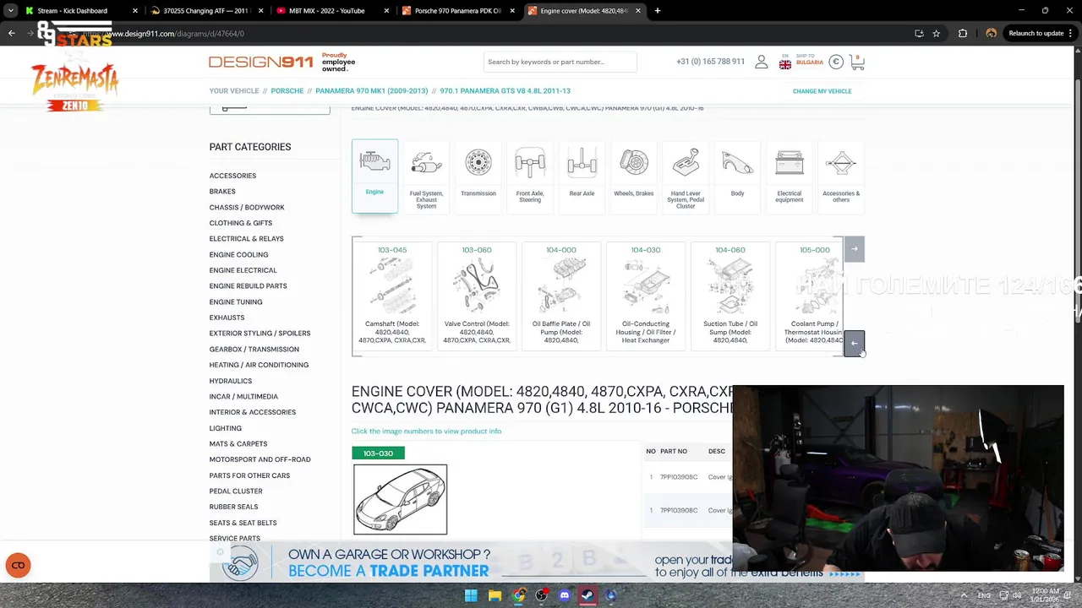Click the keyword search field
Image resolution: width=1082 pixels, height=608 pixels.
[560, 62]
